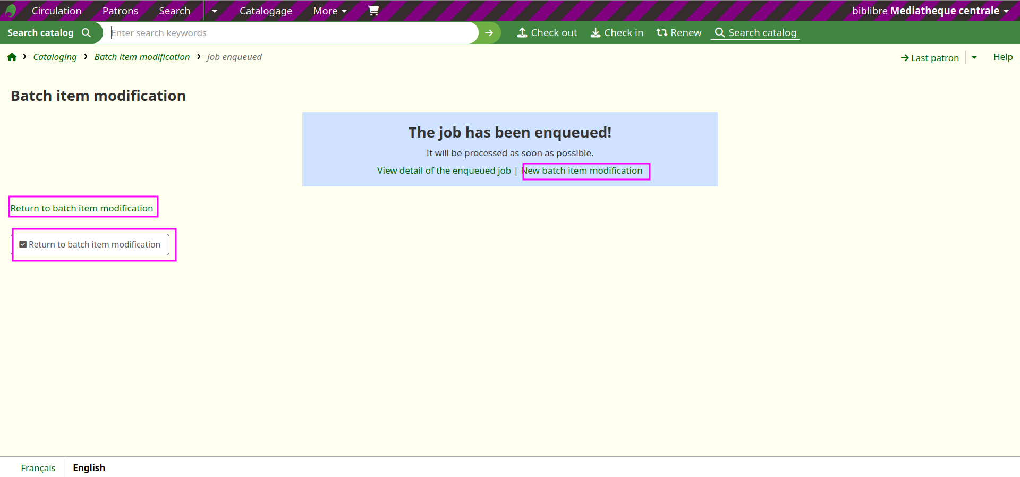Go to Patrons menu item
1020x477 pixels.
(x=120, y=11)
